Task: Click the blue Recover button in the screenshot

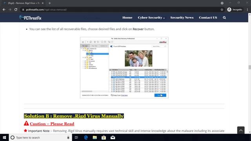Action: coord(160,95)
